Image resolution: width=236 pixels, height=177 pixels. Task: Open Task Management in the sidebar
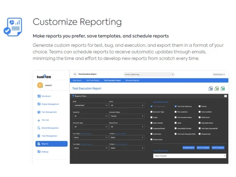(47, 136)
